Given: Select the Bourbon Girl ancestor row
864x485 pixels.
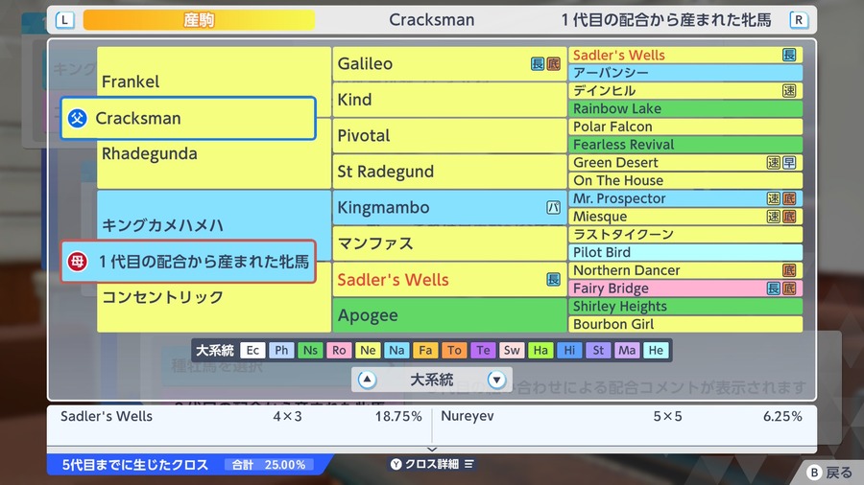Looking at the screenshot, I should [684, 324].
